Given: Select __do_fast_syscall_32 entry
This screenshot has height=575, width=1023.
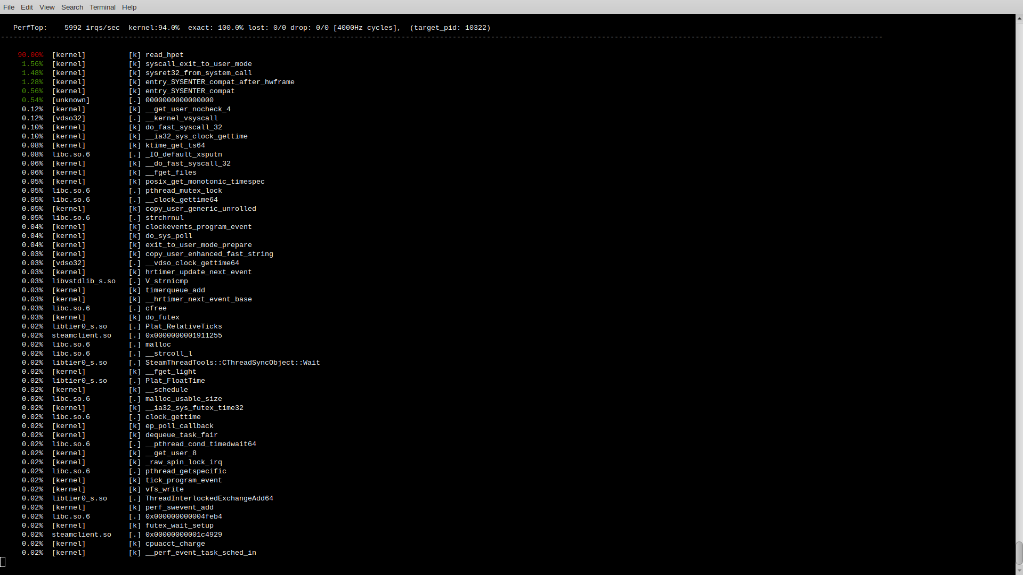Looking at the screenshot, I should (188, 163).
